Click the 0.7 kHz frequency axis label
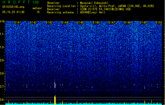 (x=2, y=87)
